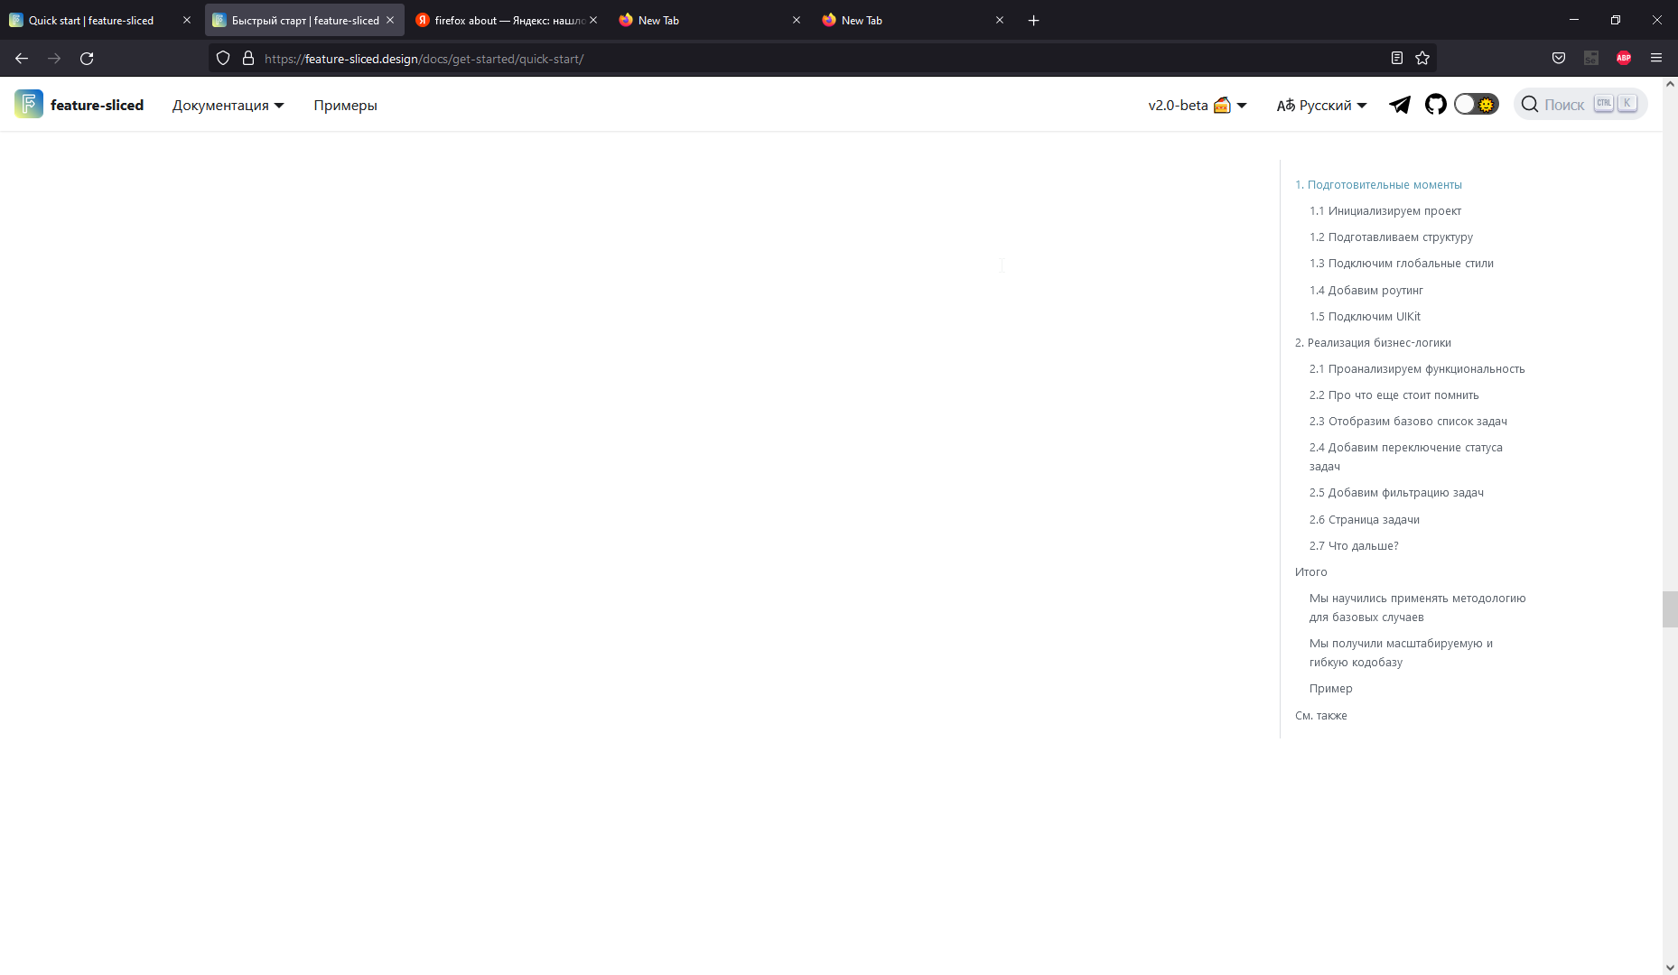1678x975 pixels.
Task: Open a new tab with the plus button
Action: point(1034,20)
